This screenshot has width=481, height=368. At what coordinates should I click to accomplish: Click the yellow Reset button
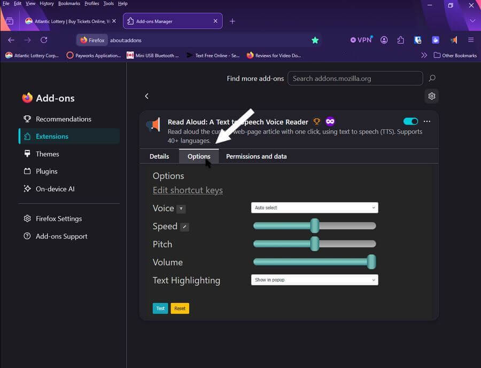[180, 308]
